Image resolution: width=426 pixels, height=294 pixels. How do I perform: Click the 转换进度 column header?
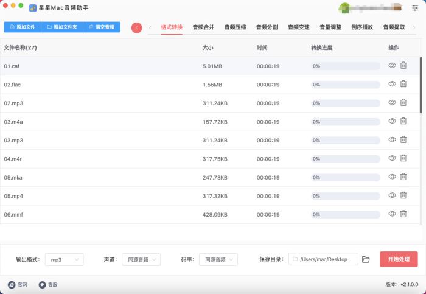[x=322, y=47]
